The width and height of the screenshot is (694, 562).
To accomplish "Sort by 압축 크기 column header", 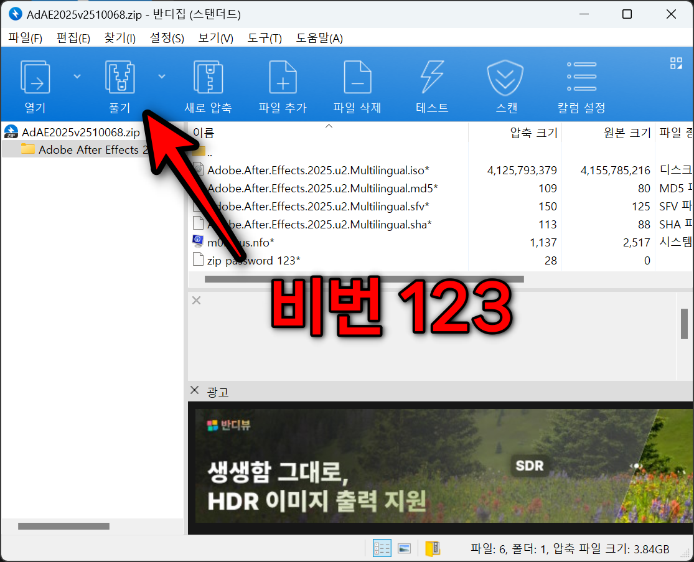I will [x=534, y=133].
